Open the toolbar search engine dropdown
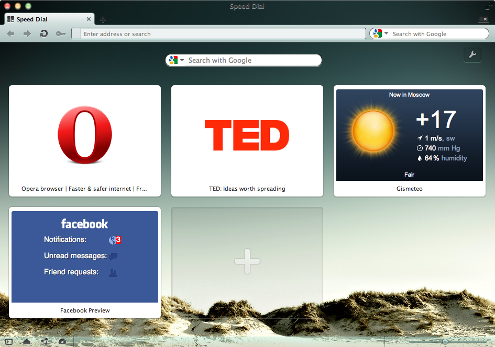The width and height of the screenshot is (495, 347). [x=386, y=33]
